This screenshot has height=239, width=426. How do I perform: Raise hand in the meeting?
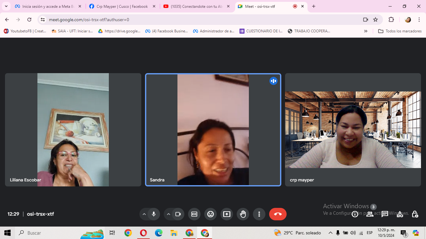point(243,214)
